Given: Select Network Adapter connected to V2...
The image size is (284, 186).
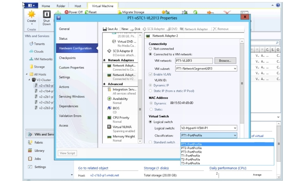Looking at the screenshot, I should pos(121,77).
